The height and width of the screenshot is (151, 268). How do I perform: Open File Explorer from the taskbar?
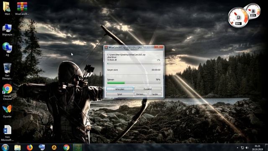click(x=18, y=147)
